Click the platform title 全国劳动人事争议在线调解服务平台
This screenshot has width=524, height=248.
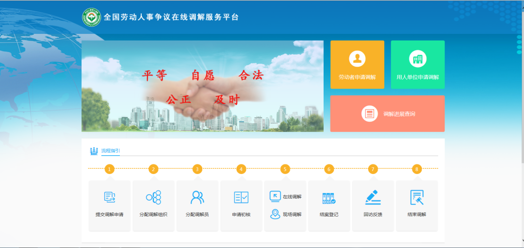(x=171, y=17)
